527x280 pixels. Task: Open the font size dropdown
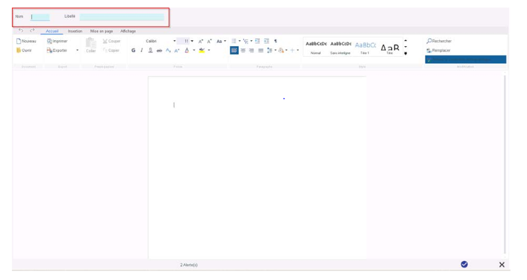(192, 41)
